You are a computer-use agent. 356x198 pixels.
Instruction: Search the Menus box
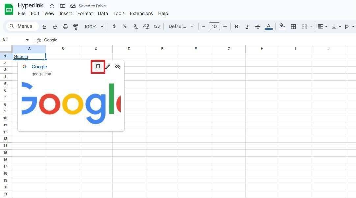tap(22, 26)
